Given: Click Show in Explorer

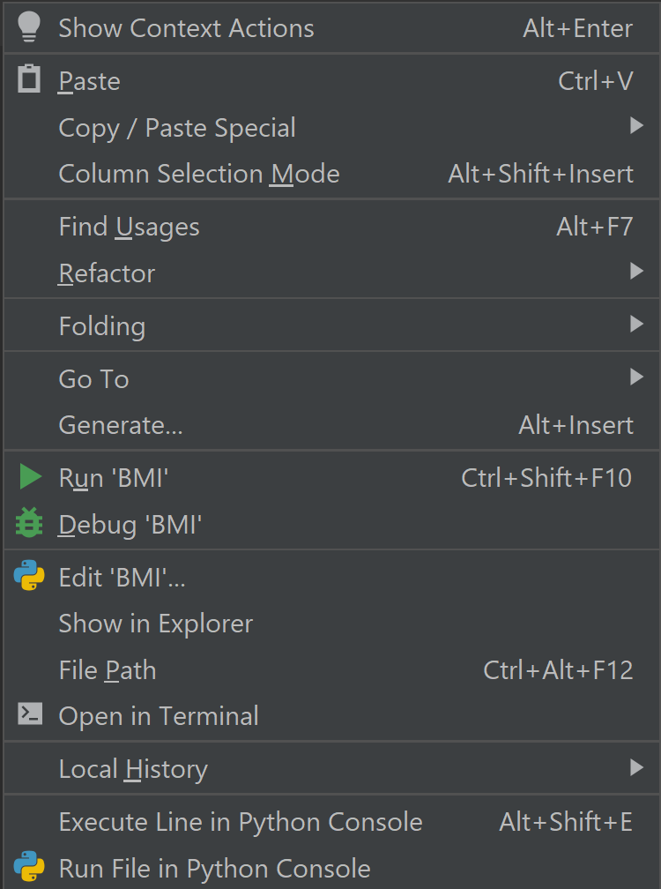Looking at the screenshot, I should point(155,624).
